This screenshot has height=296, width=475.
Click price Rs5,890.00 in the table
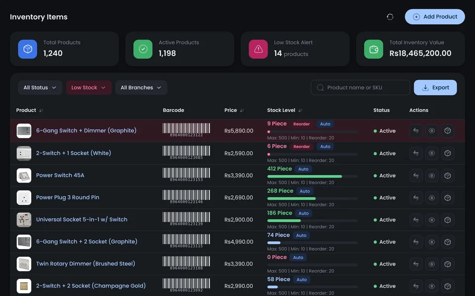click(238, 131)
